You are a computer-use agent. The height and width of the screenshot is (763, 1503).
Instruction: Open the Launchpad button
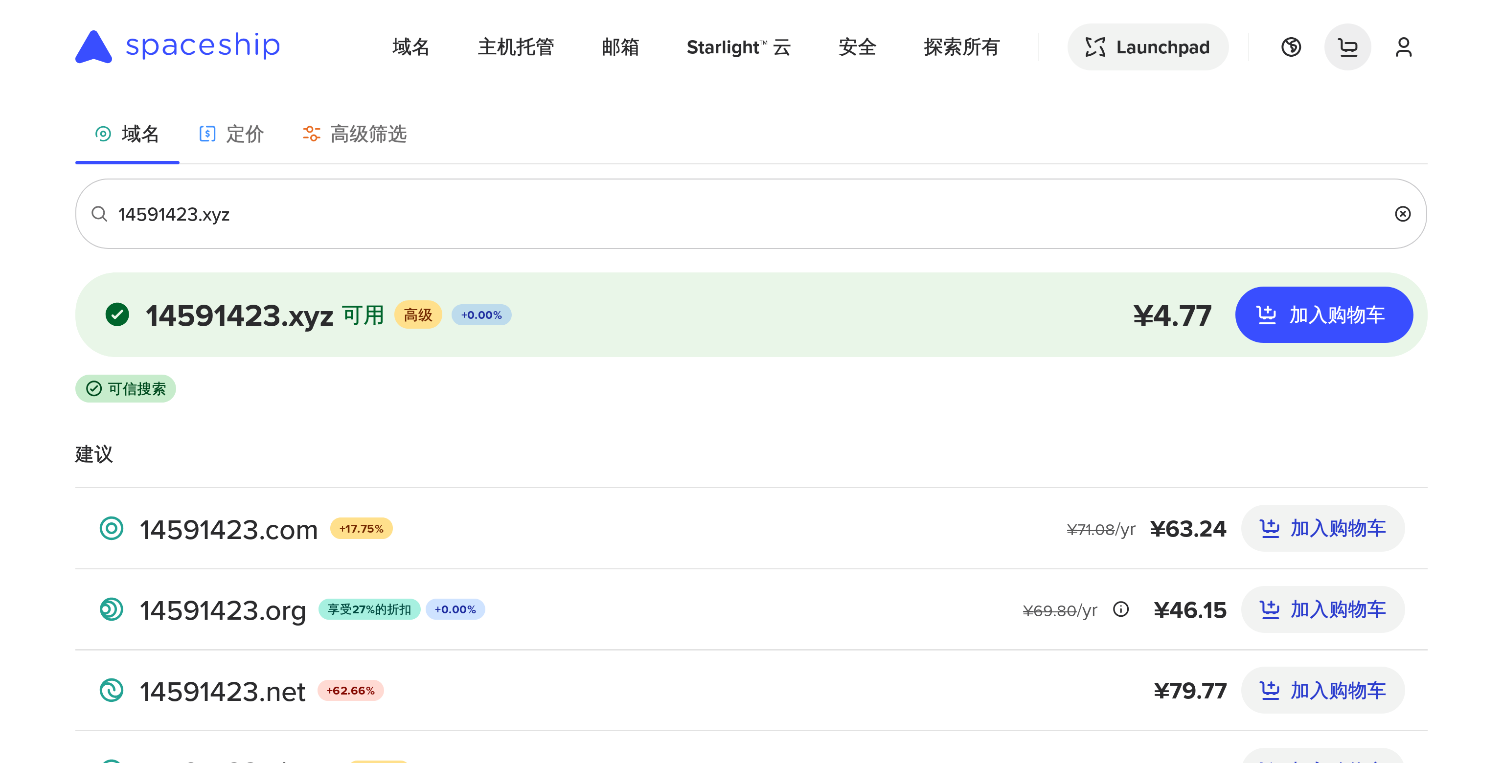[x=1147, y=47]
